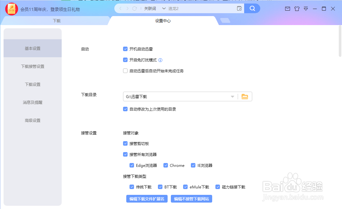Viewport: 342px width, 209px height.
Task: Go back with the left arrow
Action: (120, 8)
